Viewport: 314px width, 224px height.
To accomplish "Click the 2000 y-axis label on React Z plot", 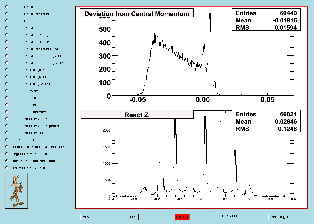I will pos(107,130).
